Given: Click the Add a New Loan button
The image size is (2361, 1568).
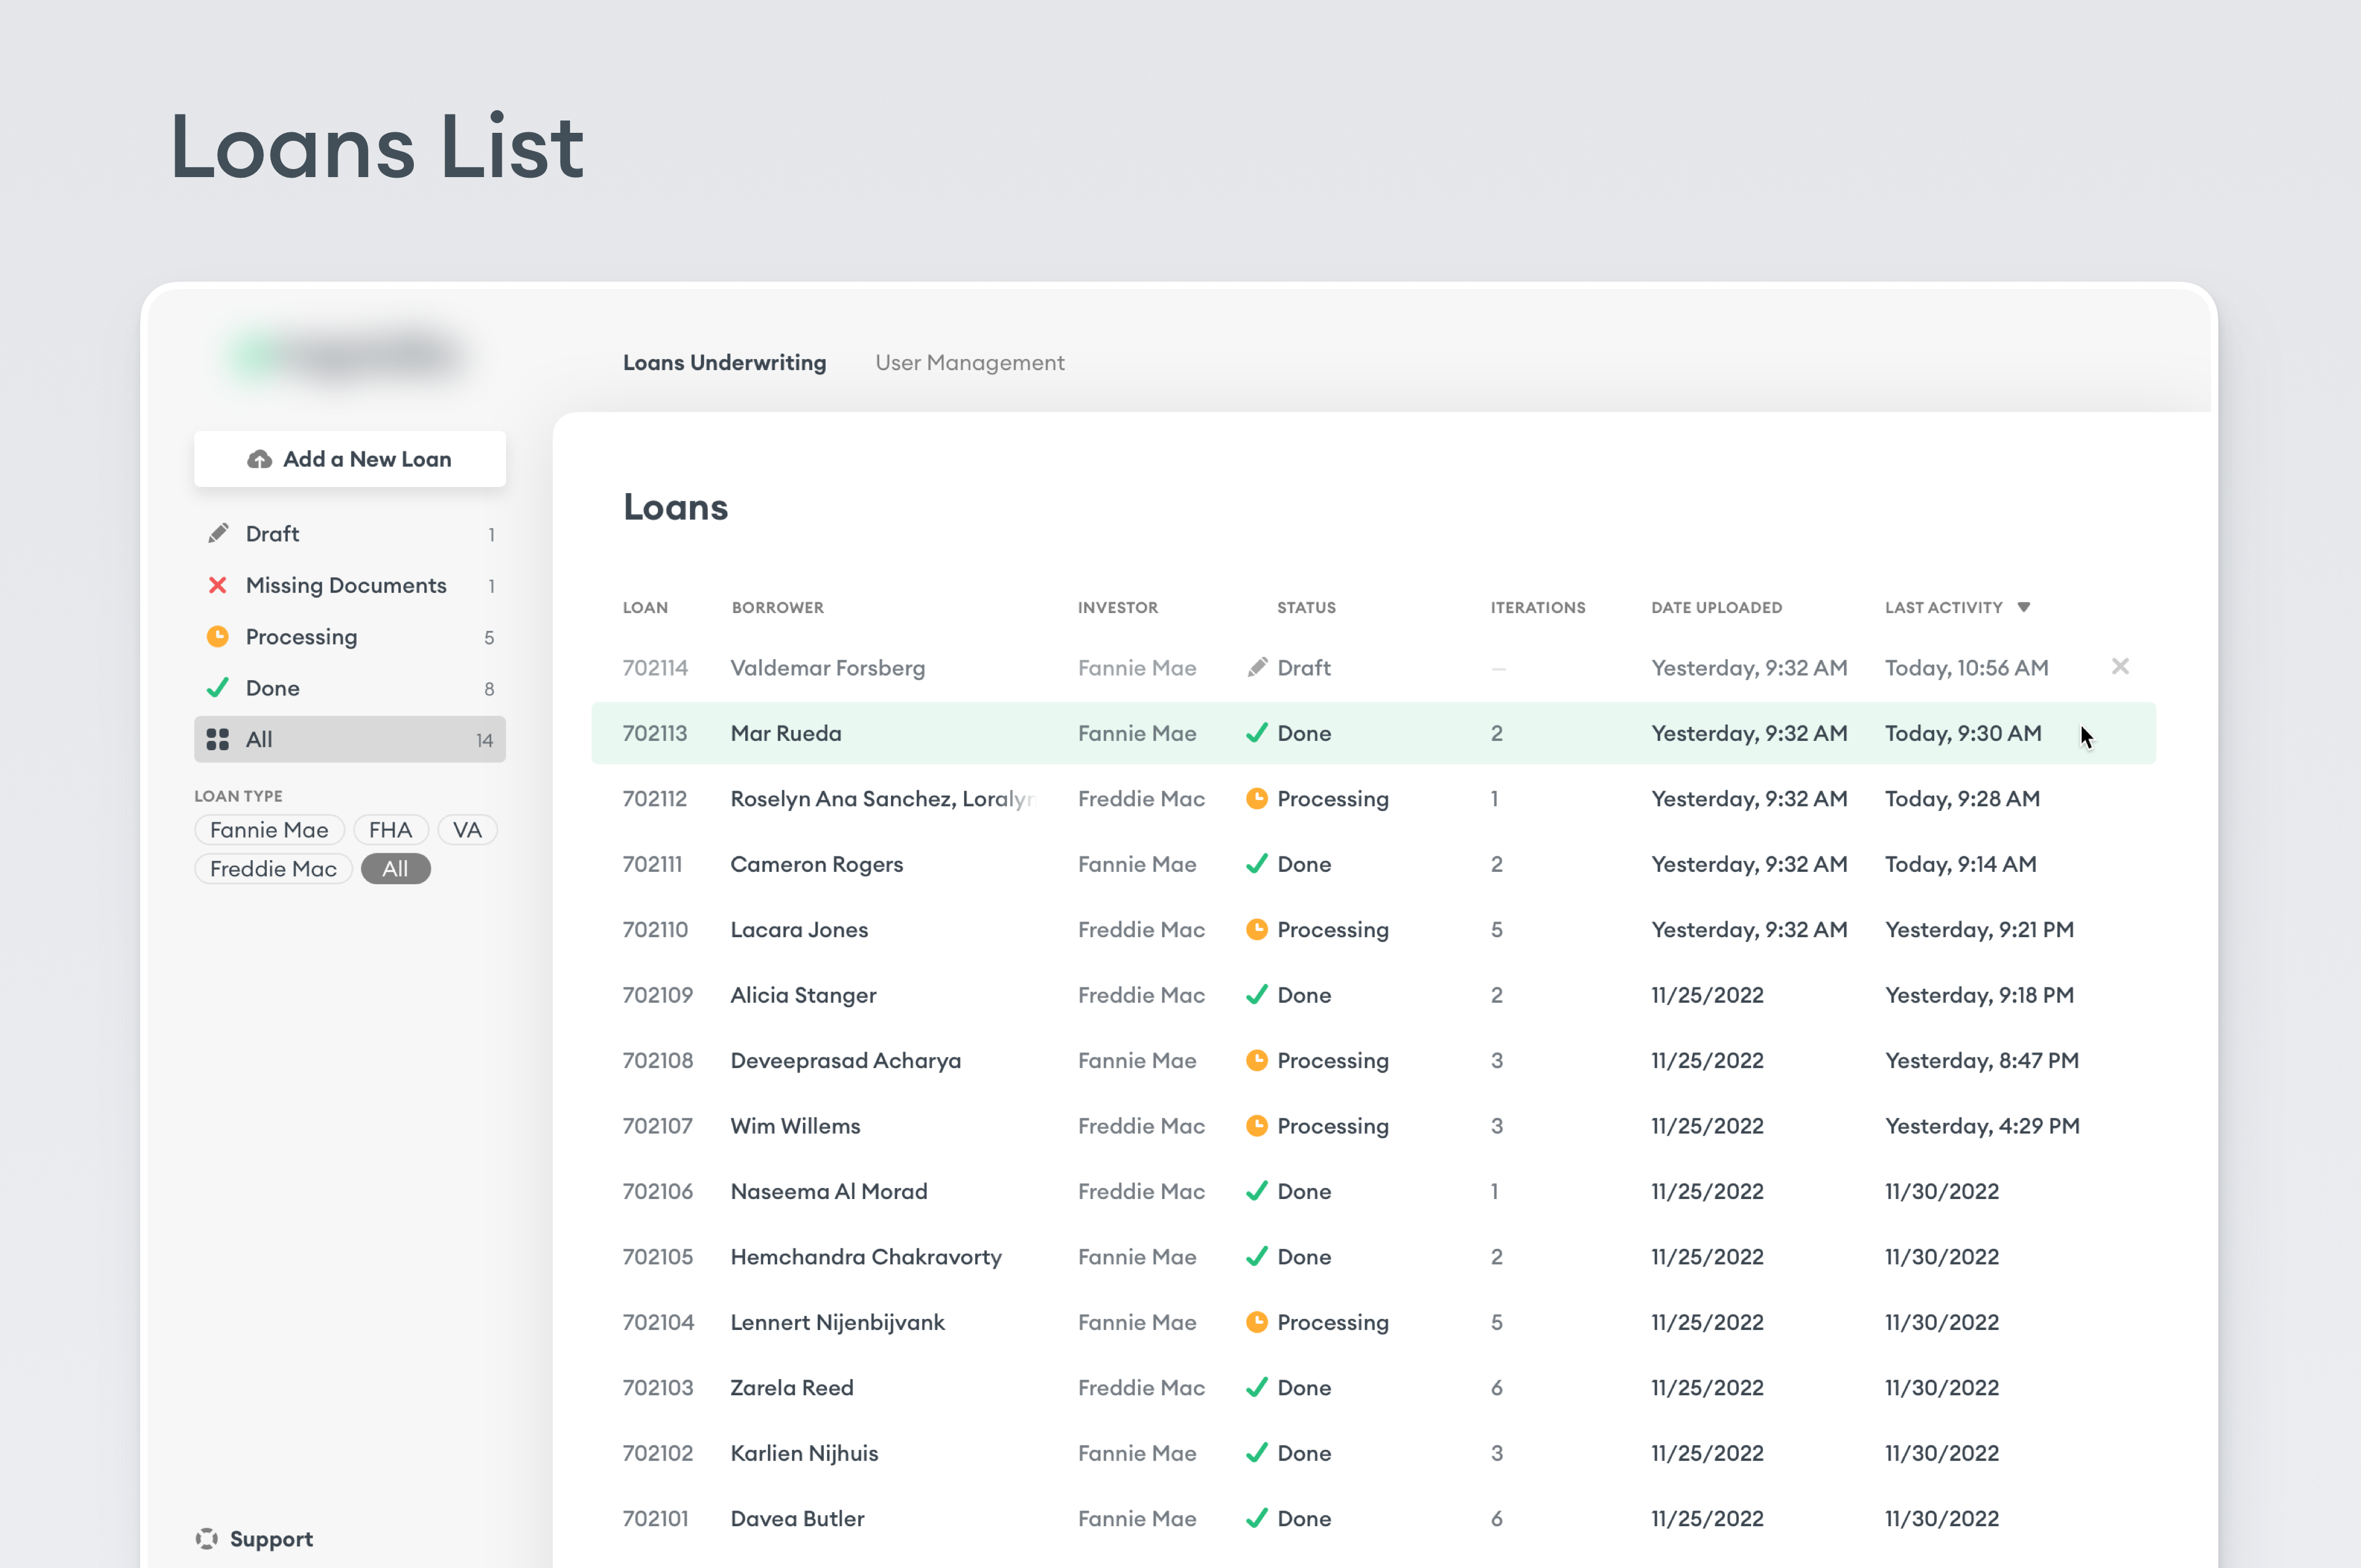Looking at the screenshot, I should (x=349, y=458).
